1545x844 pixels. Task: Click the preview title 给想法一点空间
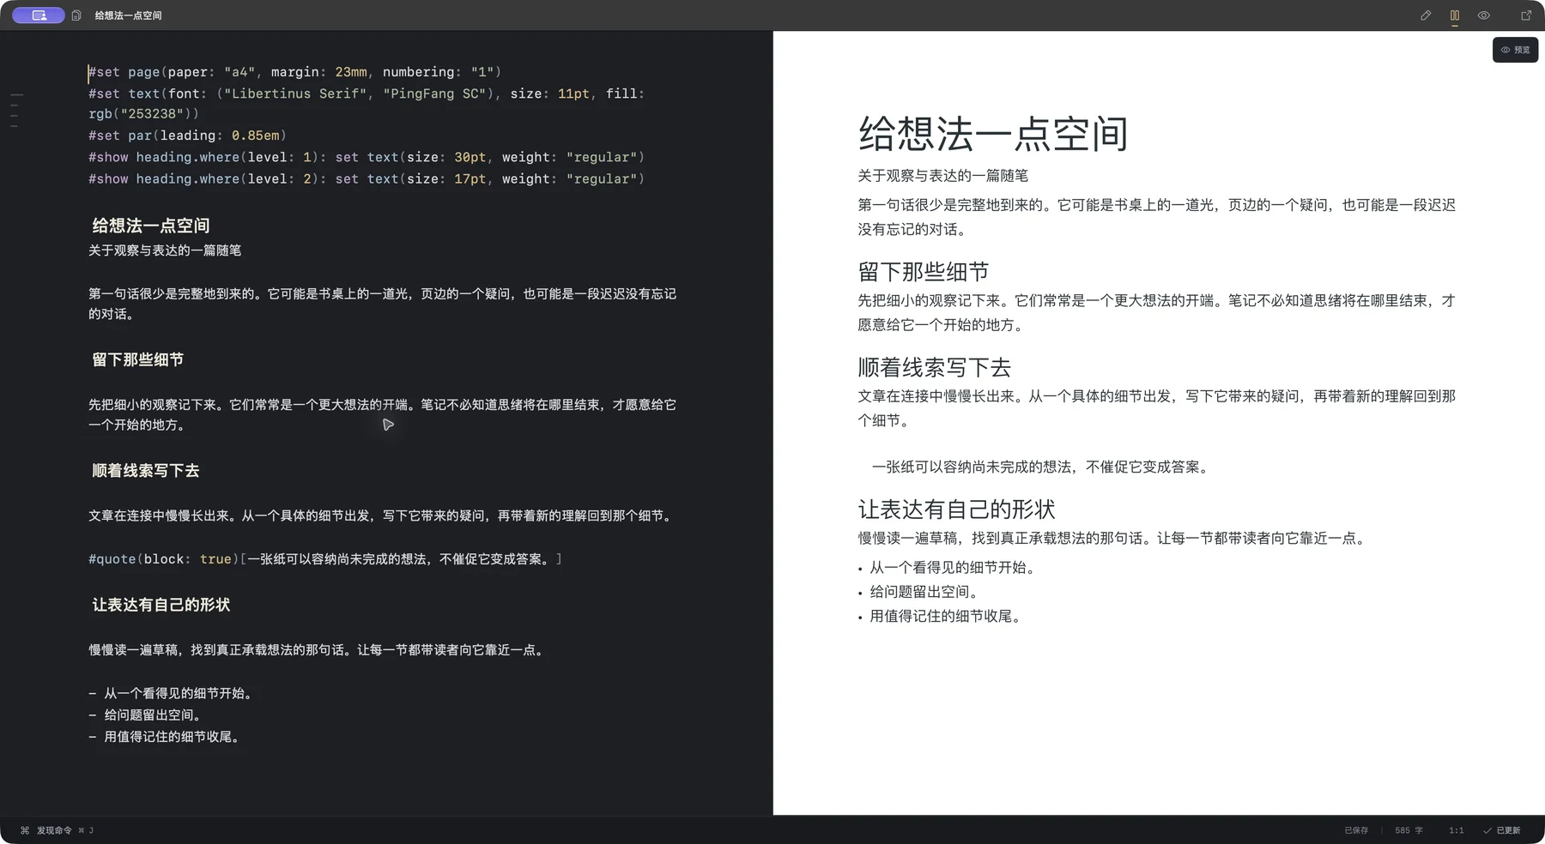tap(993, 134)
